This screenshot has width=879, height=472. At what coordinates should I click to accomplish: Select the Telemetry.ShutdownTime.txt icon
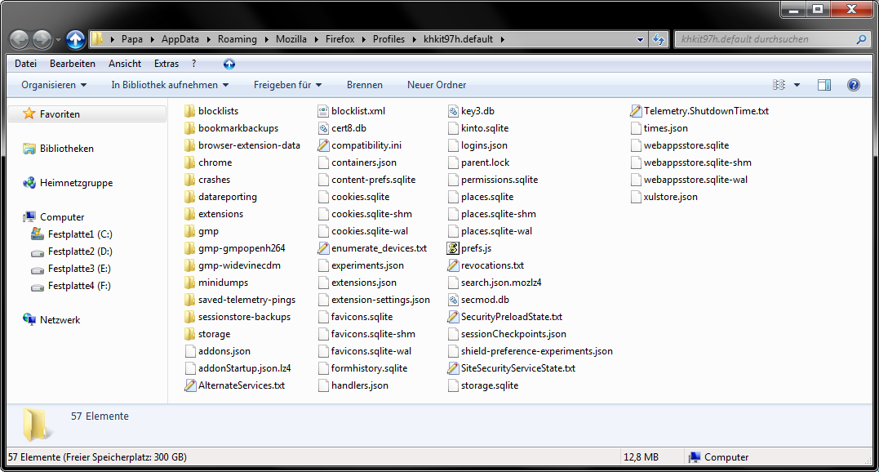coord(636,111)
